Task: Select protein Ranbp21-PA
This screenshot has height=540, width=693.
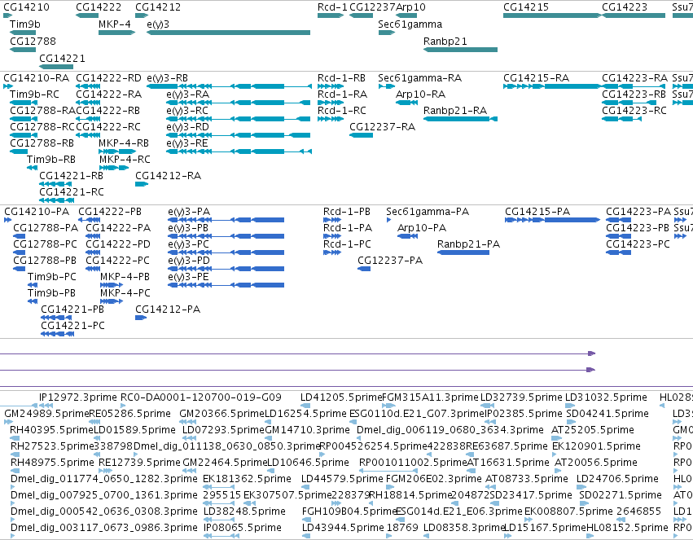Action: click(463, 252)
